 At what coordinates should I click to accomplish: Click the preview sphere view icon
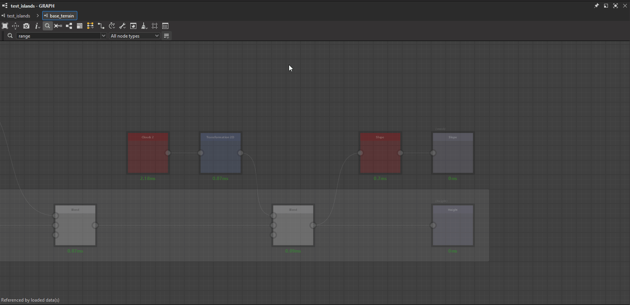click(133, 26)
